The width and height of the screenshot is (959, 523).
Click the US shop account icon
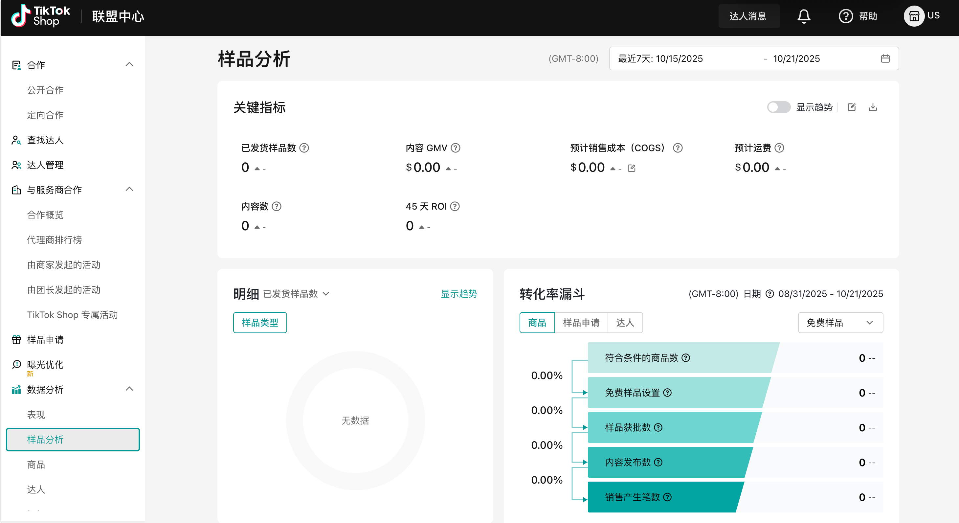(914, 16)
